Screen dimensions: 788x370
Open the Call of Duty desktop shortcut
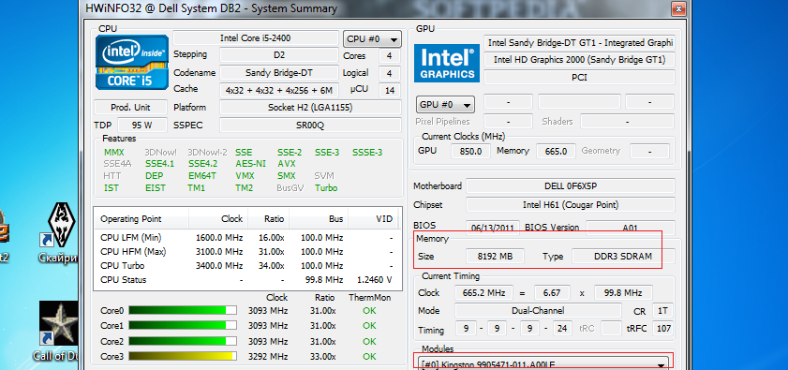click(x=59, y=332)
